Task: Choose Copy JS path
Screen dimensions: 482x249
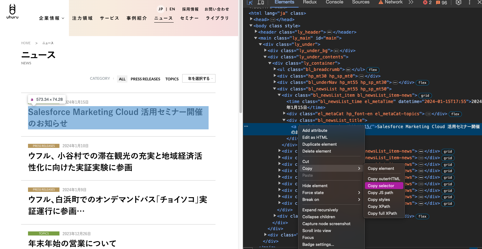Action: [x=384, y=192]
